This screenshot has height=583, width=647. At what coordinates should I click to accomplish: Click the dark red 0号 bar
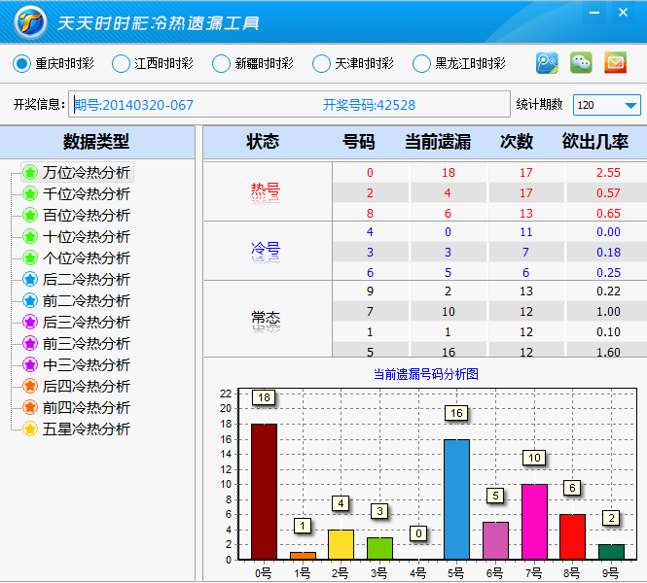pos(264,492)
